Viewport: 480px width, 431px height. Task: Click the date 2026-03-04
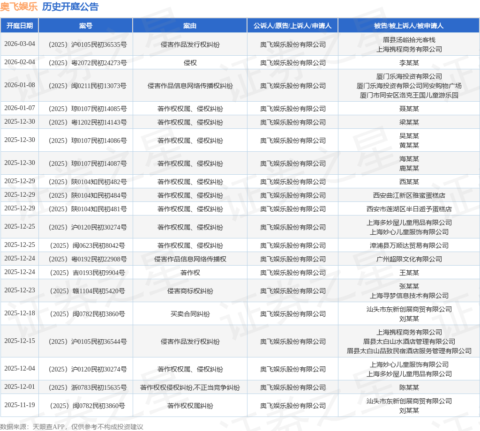pyautogui.click(x=20, y=44)
